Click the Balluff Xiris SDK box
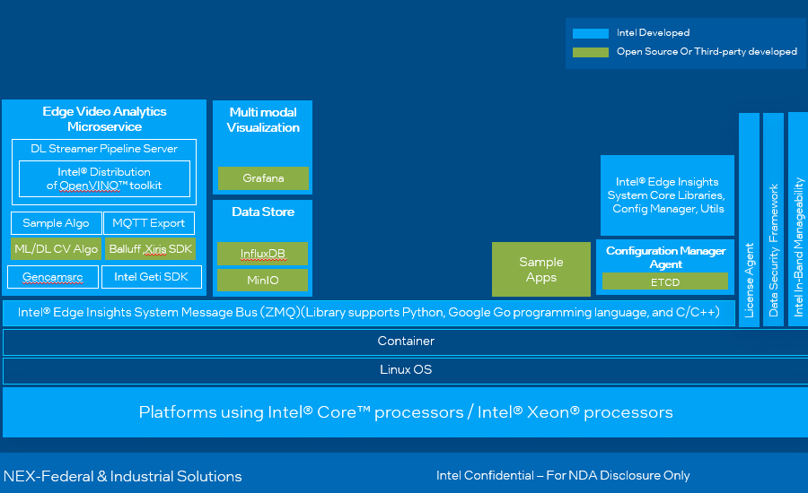 tap(149, 249)
